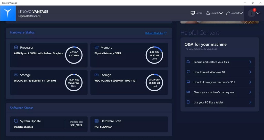Click 'AMD Ryzen 7 5800H with Radeon Graphics' text
This screenshot has width=264, height=140.
pos(38,53)
